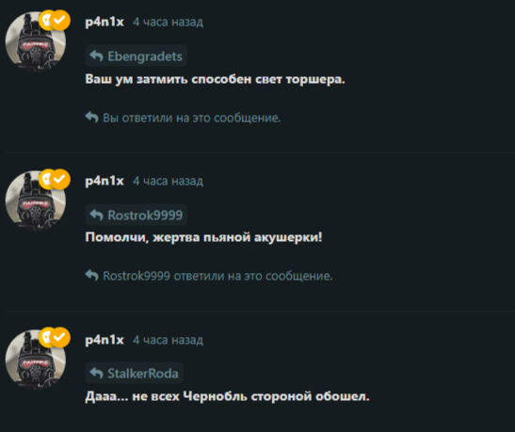Click the reply arrow icon beside Ebengradets

tap(97, 56)
